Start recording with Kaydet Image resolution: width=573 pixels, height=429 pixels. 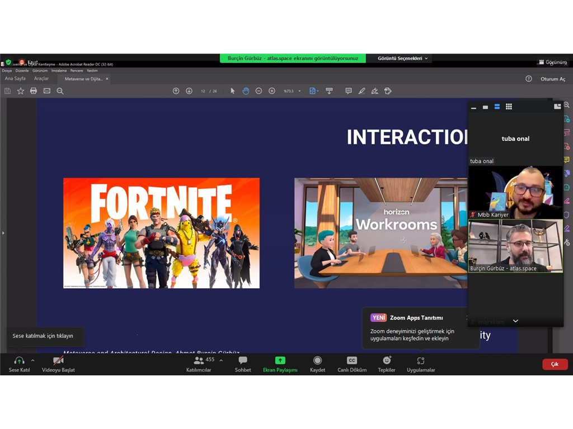tap(317, 364)
